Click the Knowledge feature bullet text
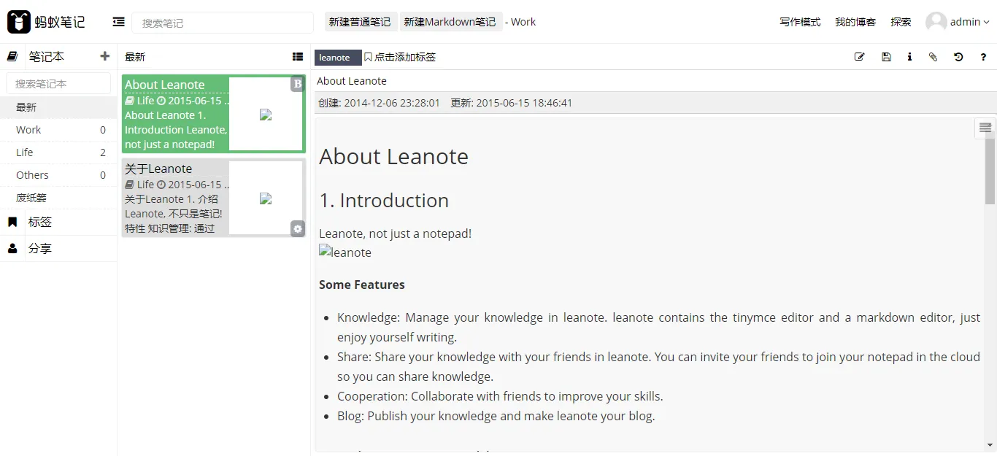 (658, 328)
